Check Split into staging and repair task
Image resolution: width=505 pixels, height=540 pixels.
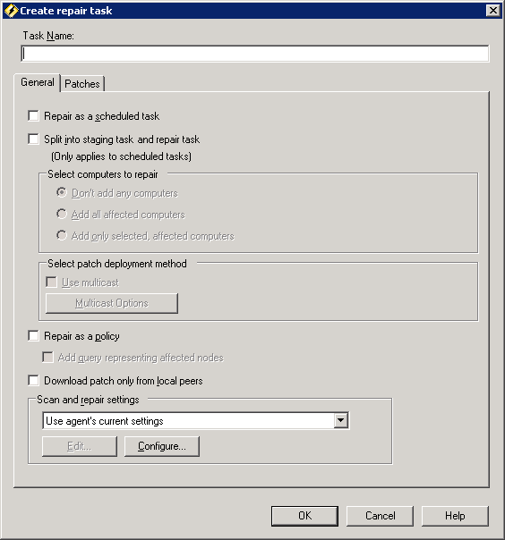33,139
